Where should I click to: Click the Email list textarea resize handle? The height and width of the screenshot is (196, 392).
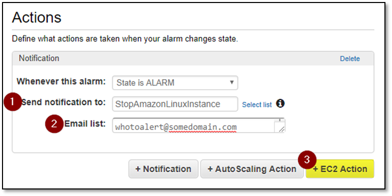pyautogui.click(x=282, y=129)
